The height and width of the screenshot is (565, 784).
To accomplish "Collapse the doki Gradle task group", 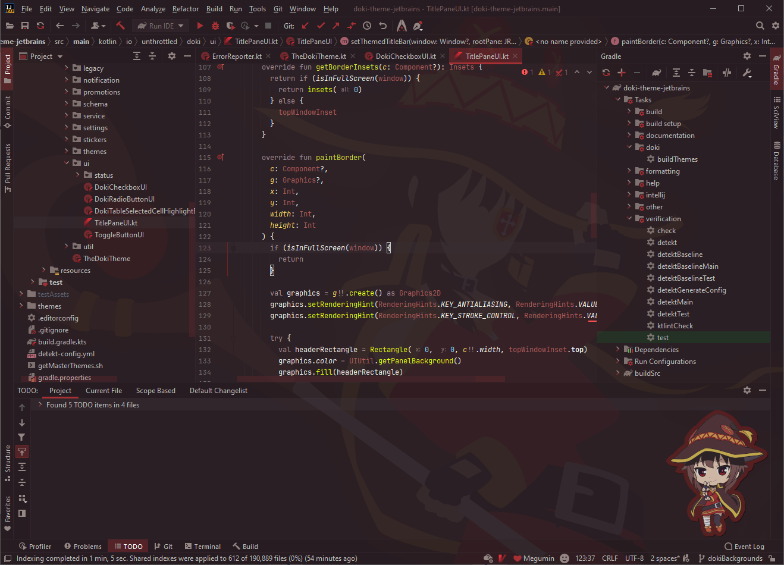I will 629,147.
